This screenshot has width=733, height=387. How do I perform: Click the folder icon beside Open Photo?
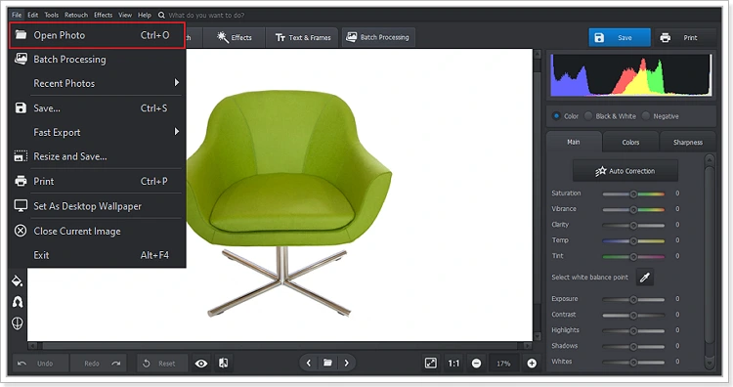pyautogui.click(x=21, y=34)
